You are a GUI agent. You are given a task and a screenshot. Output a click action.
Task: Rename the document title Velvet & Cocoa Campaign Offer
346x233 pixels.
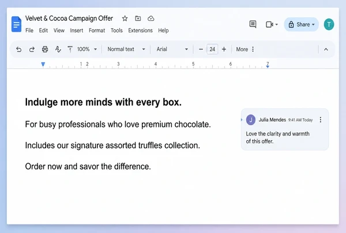pyautogui.click(x=69, y=18)
